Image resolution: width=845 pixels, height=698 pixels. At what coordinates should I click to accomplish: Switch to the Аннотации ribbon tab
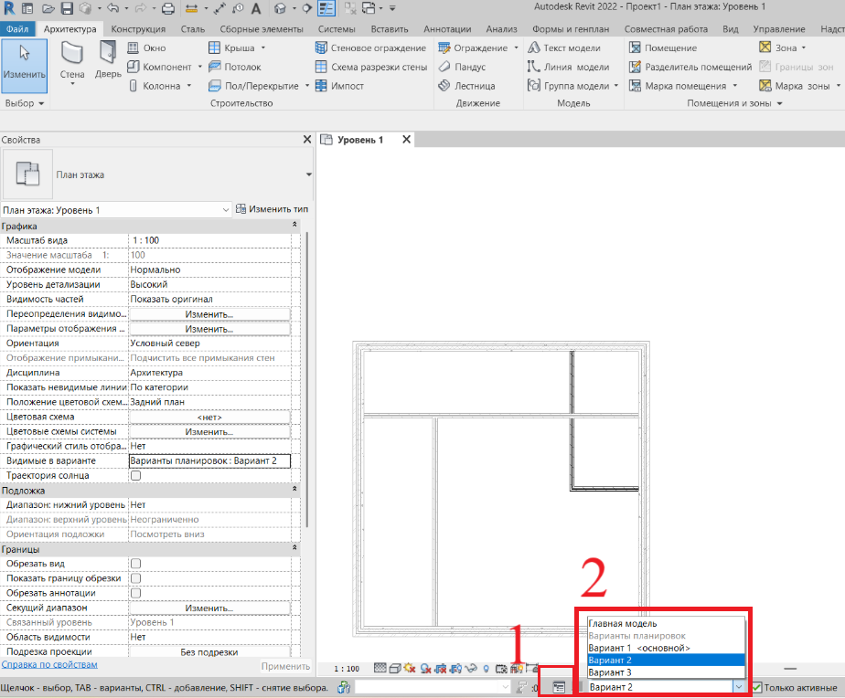click(x=447, y=29)
